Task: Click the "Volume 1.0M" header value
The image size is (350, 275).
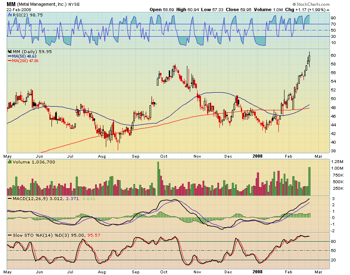Action: (268, 9)
